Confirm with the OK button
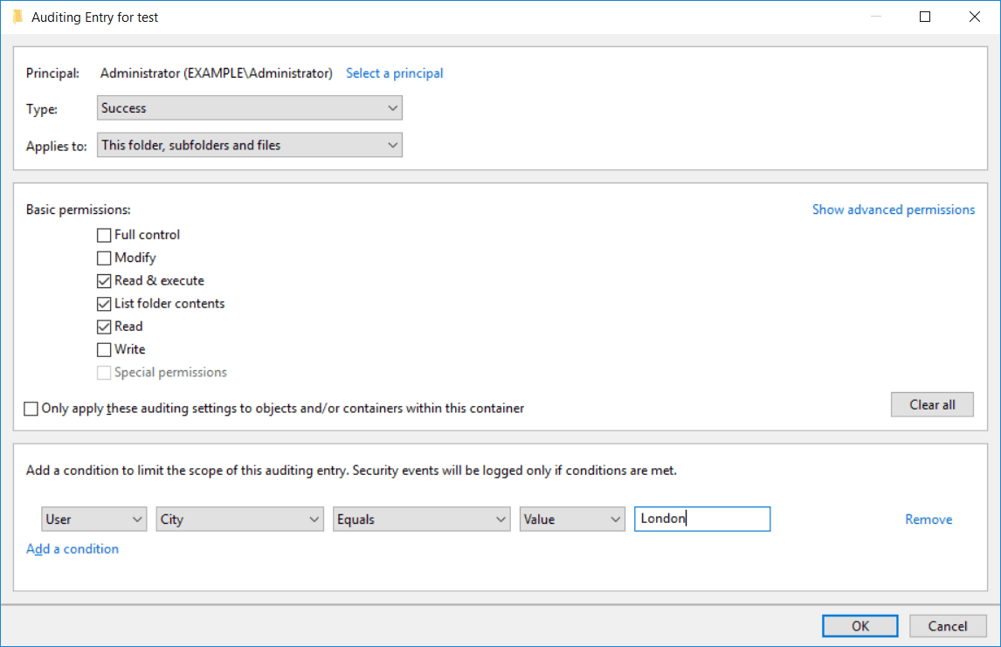This screenshot has height=647, width=1001. click(859, 626)
